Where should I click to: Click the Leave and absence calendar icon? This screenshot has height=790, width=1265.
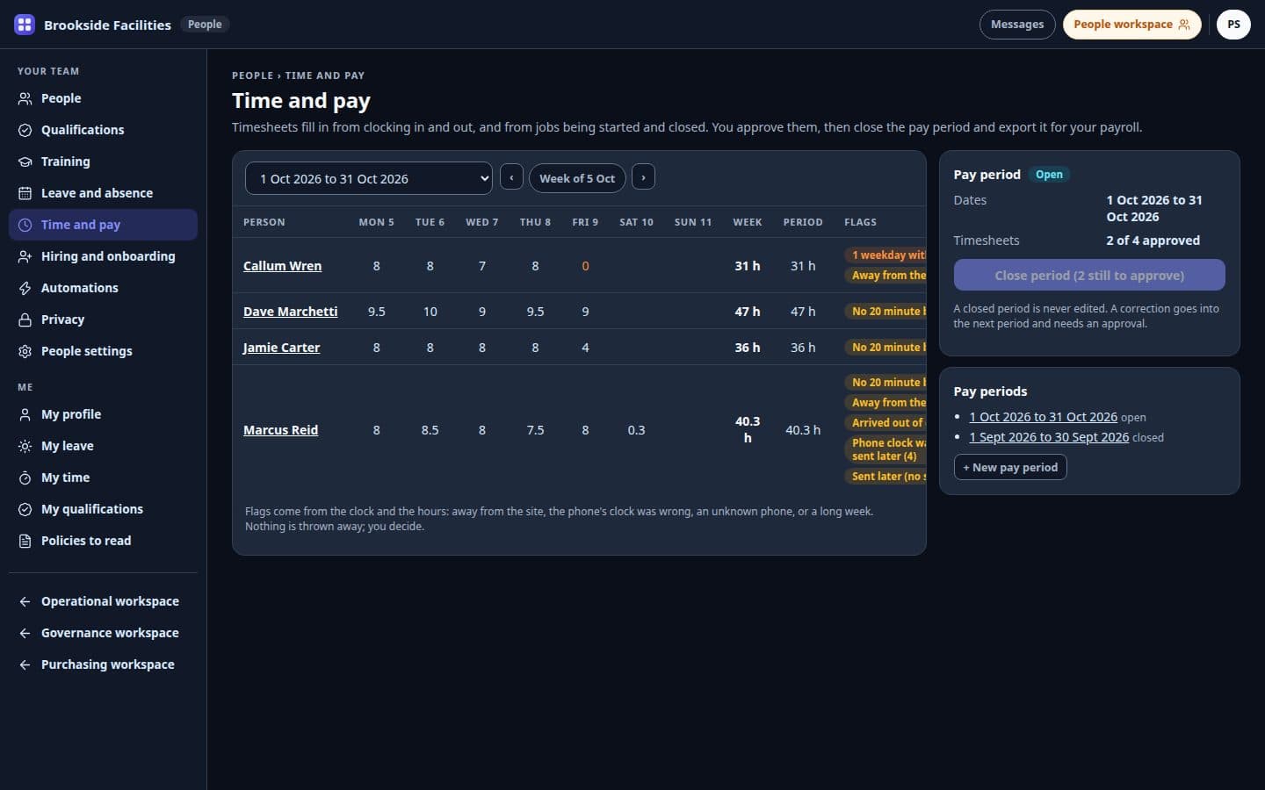pyautogui.click(x=25, y=193)
